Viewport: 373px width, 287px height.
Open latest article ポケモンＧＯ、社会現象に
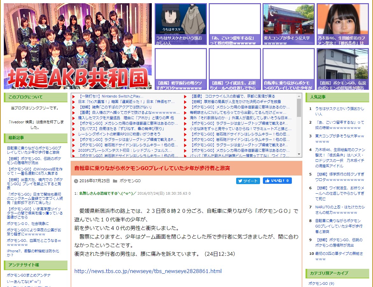[28, 224]
